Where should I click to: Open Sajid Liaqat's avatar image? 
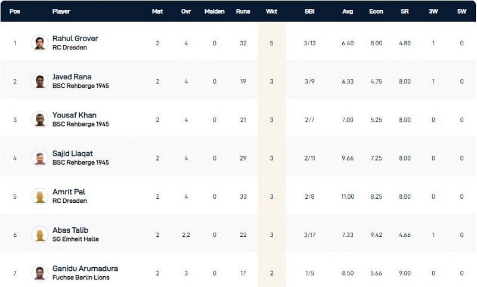click(x=40, y=158)
